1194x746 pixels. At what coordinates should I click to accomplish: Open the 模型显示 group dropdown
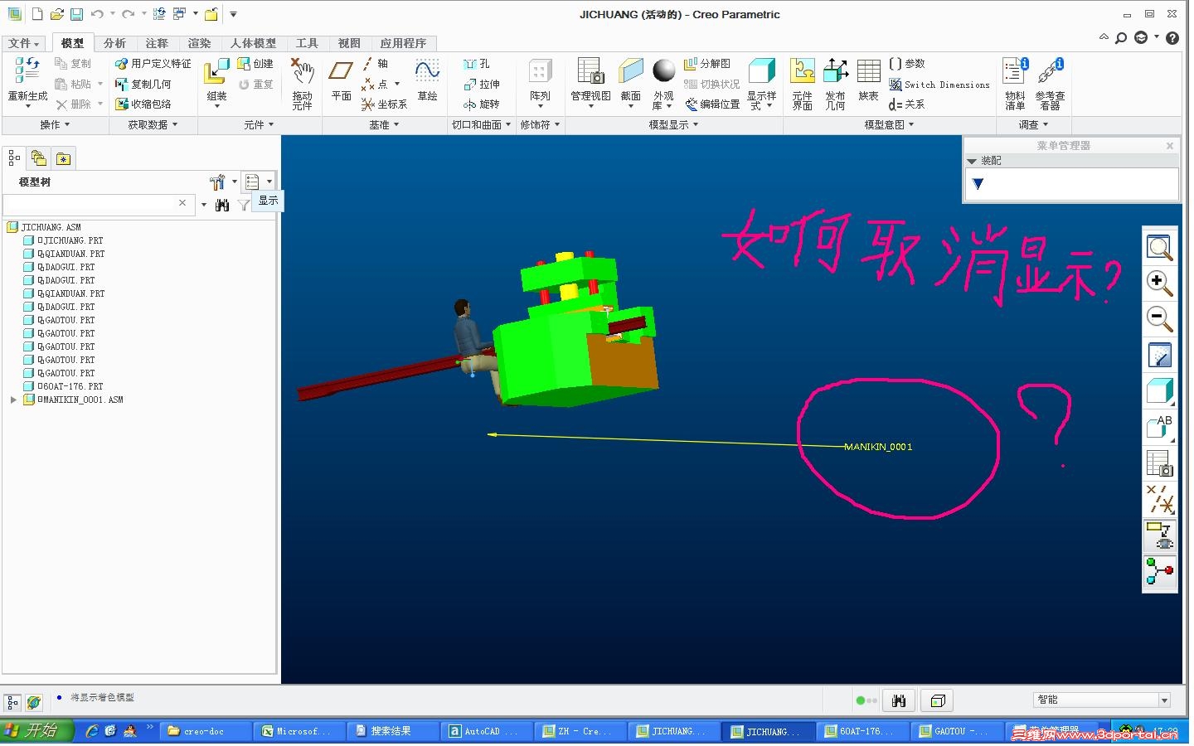click(x=673, y=125)
